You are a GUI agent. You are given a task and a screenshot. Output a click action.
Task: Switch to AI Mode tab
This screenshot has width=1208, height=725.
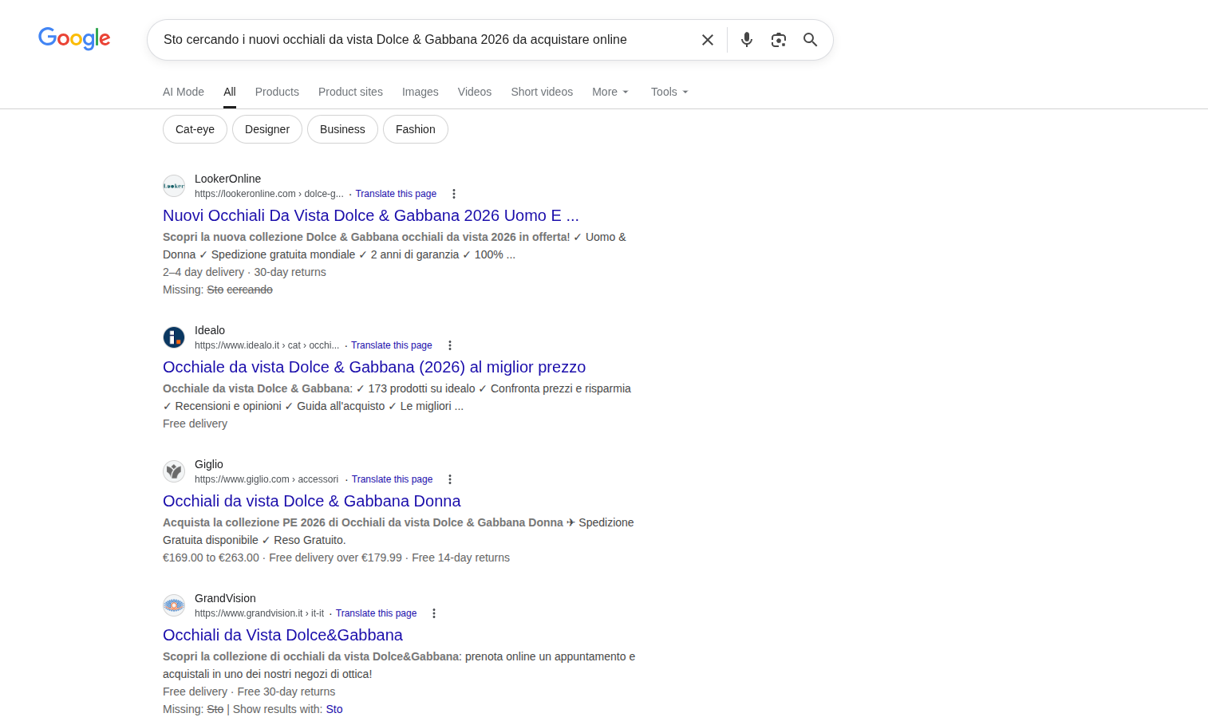[x=184, y=92]
